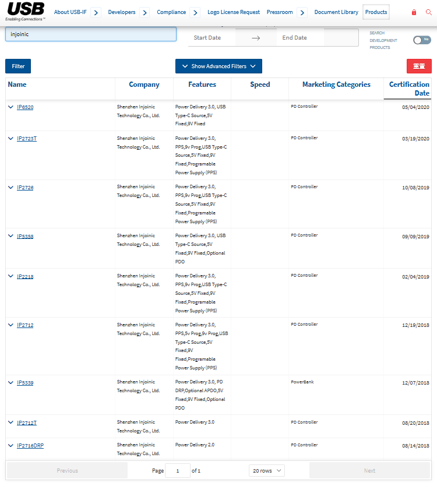
Task: Click the red reset filters button
Action: click(419, 66)
